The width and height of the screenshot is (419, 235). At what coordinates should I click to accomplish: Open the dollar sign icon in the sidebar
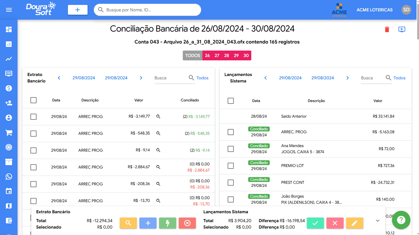9,88
